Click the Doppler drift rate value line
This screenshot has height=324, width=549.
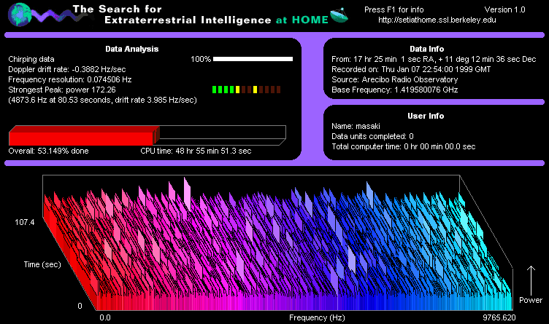(67, 69)
